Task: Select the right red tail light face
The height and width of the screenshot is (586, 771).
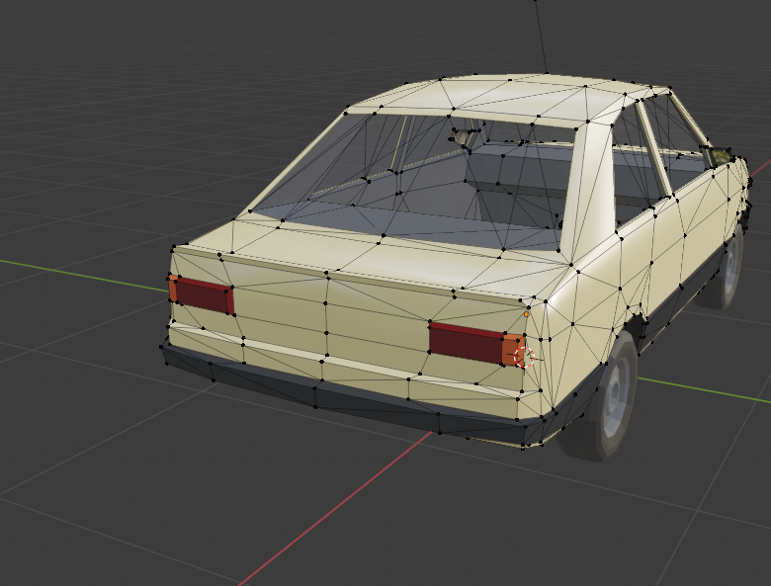Action: (x=467, y=342)
